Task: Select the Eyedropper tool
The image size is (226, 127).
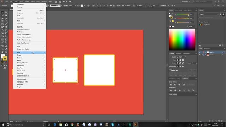Action: [x=2, y=42]
